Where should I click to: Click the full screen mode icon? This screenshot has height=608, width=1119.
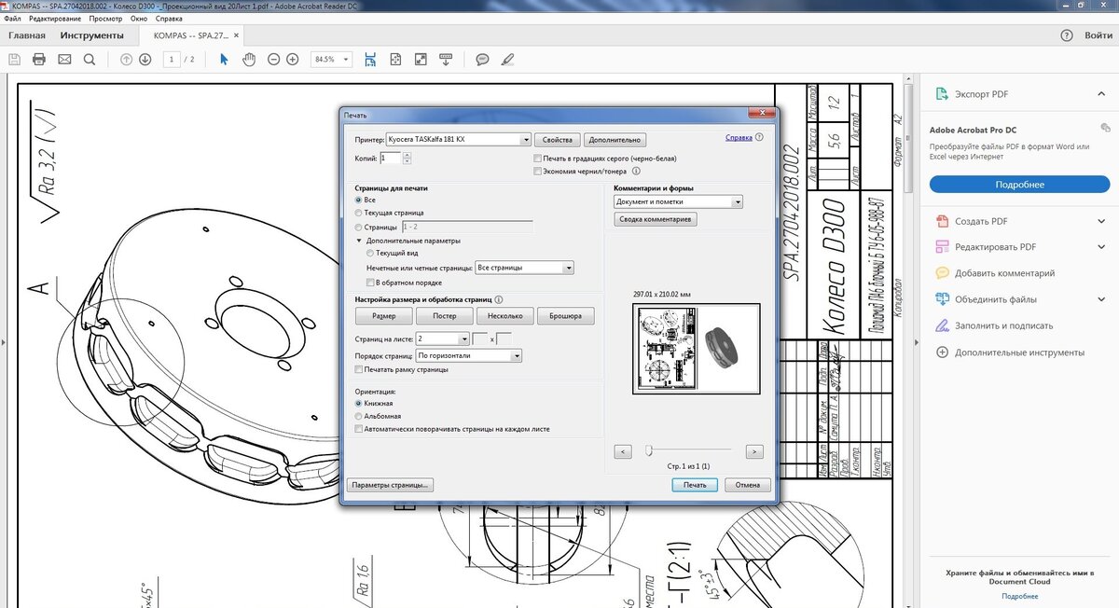421,59
